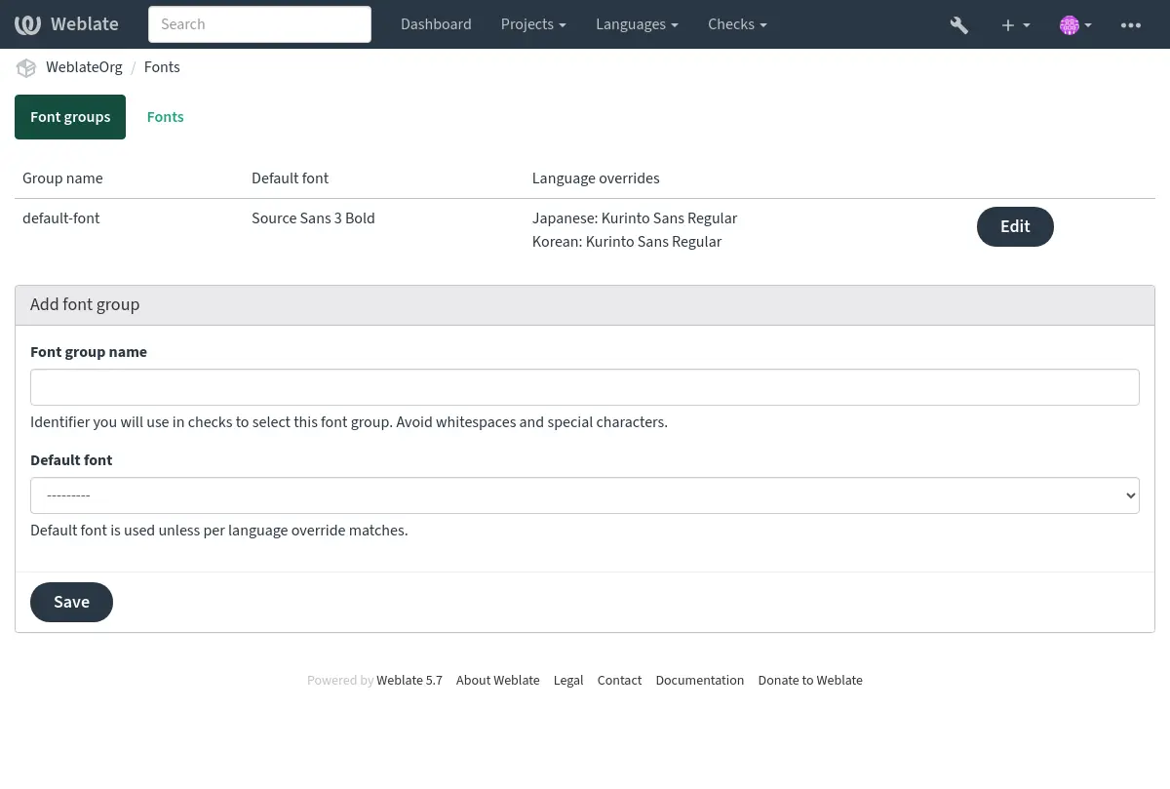Select the Source Sans 3 Bold cell
The height and width of the screenshot is (789, 1170).
click(x=313, y=218)
